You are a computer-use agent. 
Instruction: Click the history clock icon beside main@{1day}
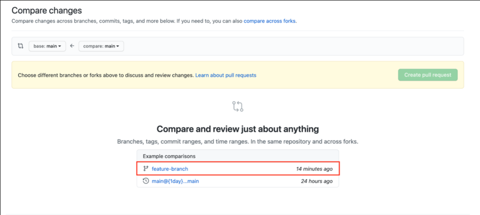(x=146, y=181)
